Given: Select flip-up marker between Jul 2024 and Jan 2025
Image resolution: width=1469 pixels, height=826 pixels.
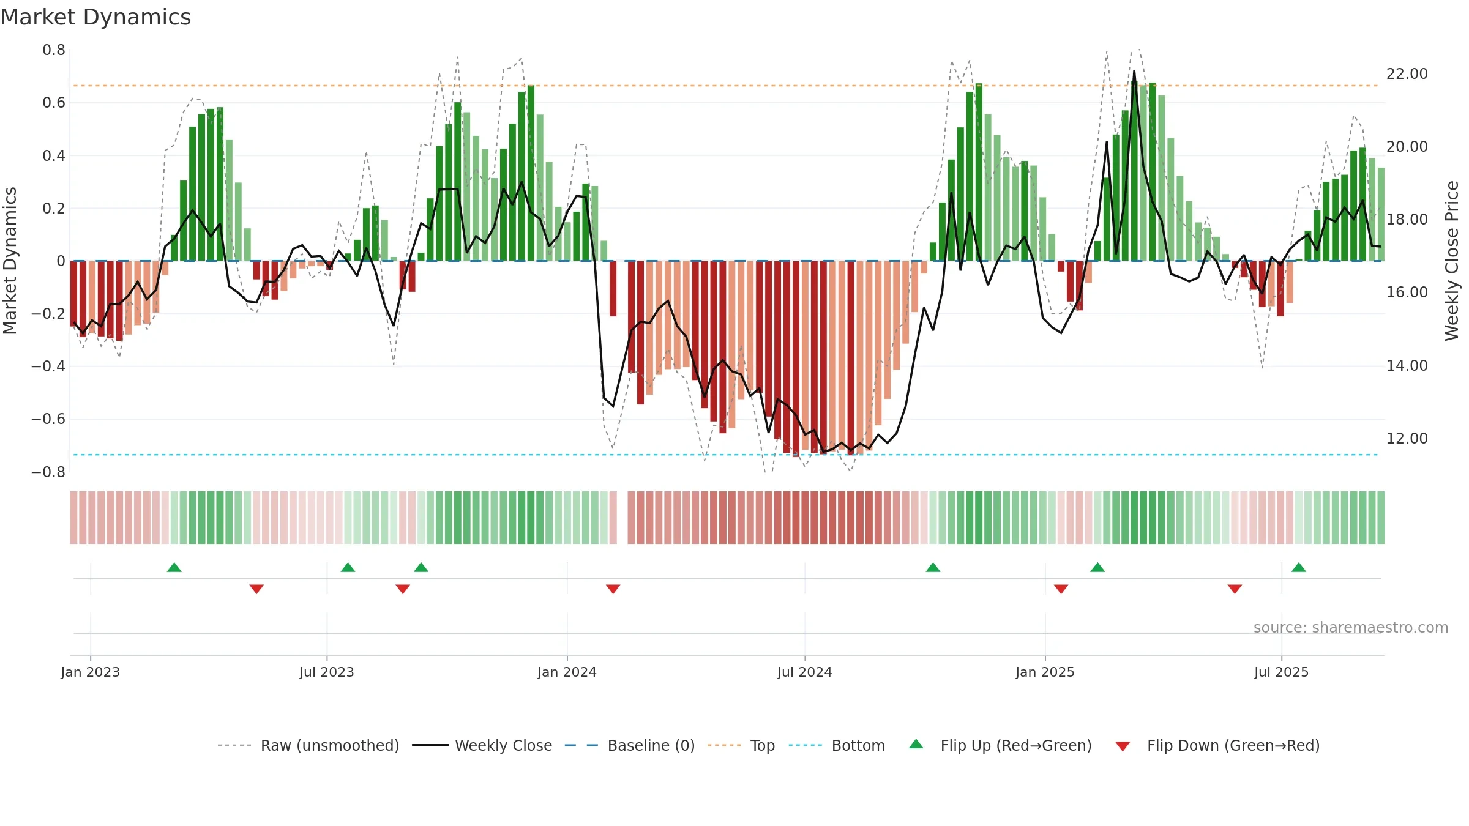Looking at the screenshot, I should pyautogui.click(x=933, y=567).
